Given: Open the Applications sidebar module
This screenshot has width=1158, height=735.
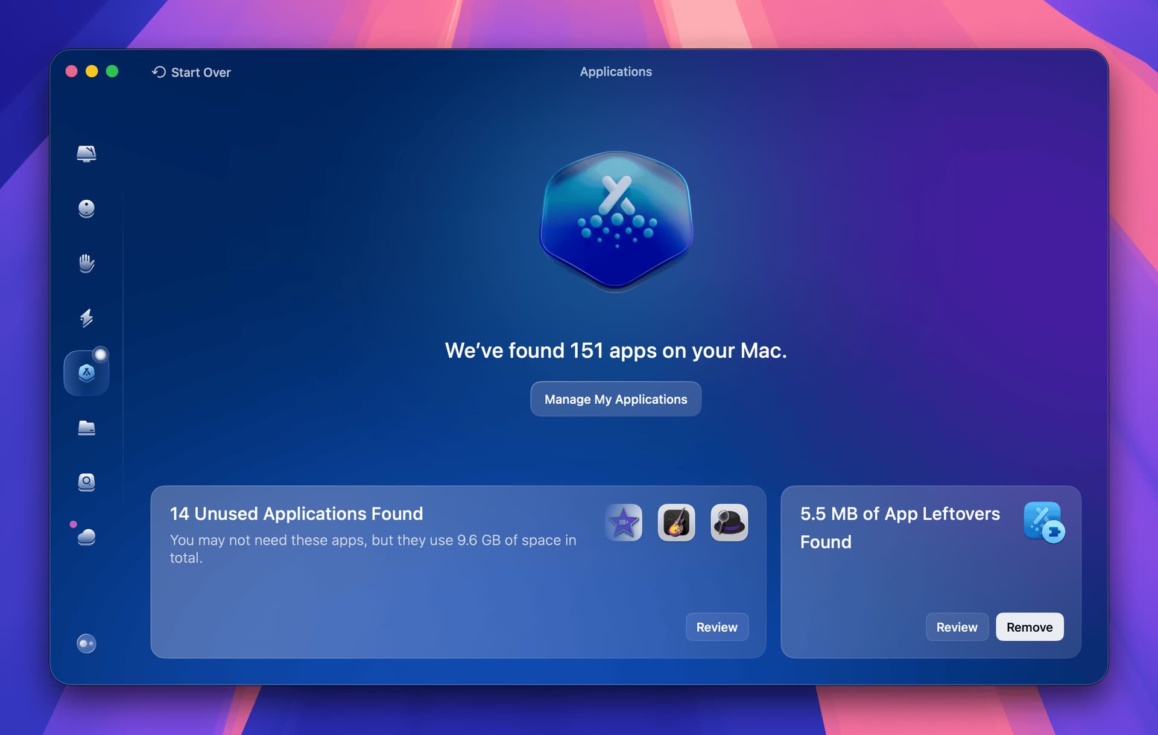Looking at the screenshot, I should point(86,373).
